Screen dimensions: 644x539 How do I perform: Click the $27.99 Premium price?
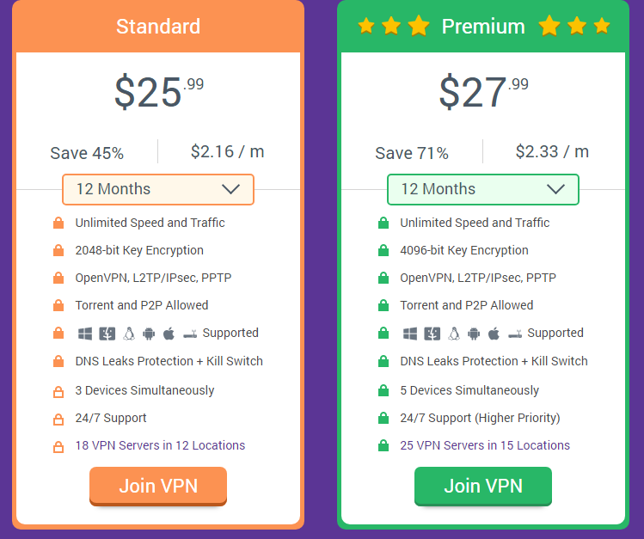coord(483,91)
